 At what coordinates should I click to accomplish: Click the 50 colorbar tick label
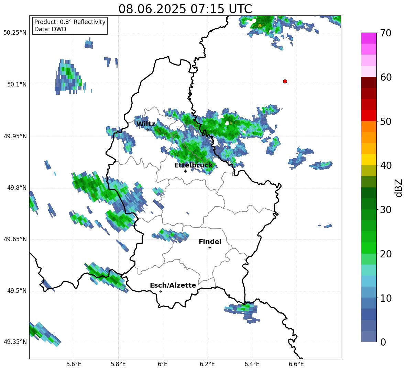pyautogui.click(x=386, y=121)
